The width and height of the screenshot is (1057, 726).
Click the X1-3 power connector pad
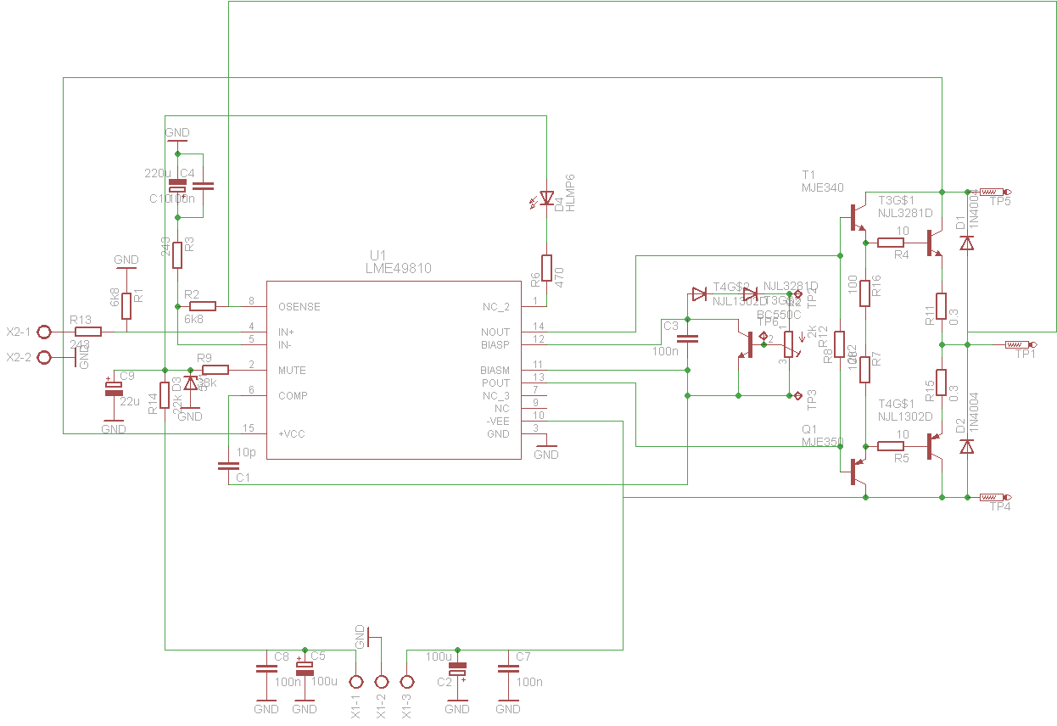(x=406, y=682)
